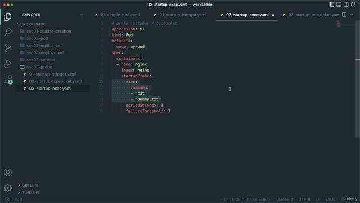This screenshot has height=203, width=360.
Task: Toggle the bottom panel layout icon
Action: (339, 5)
